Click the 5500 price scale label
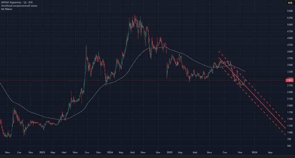This screenshot has height=158, width=295. (x=290, y=11)
